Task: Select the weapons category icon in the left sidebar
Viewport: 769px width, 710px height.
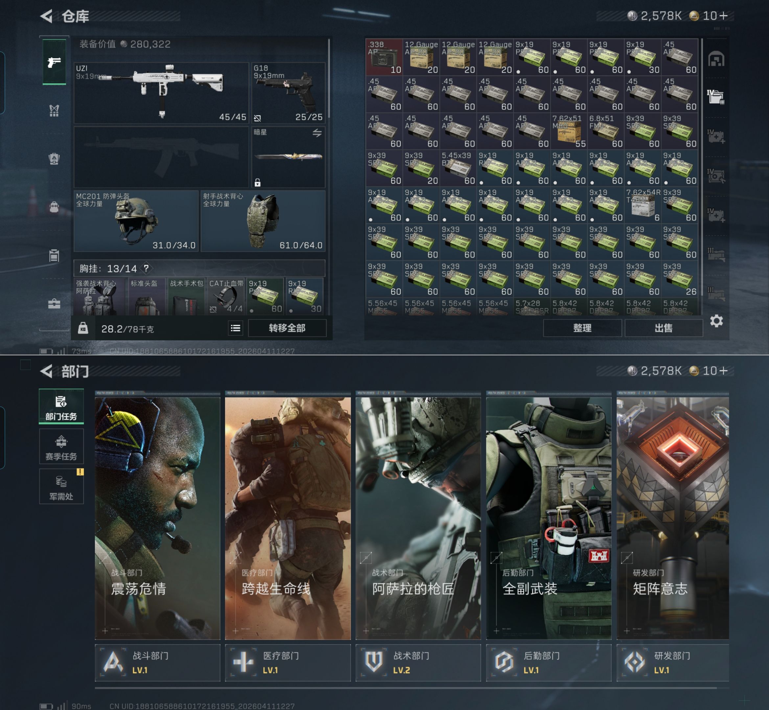Action: click(54, 62)
